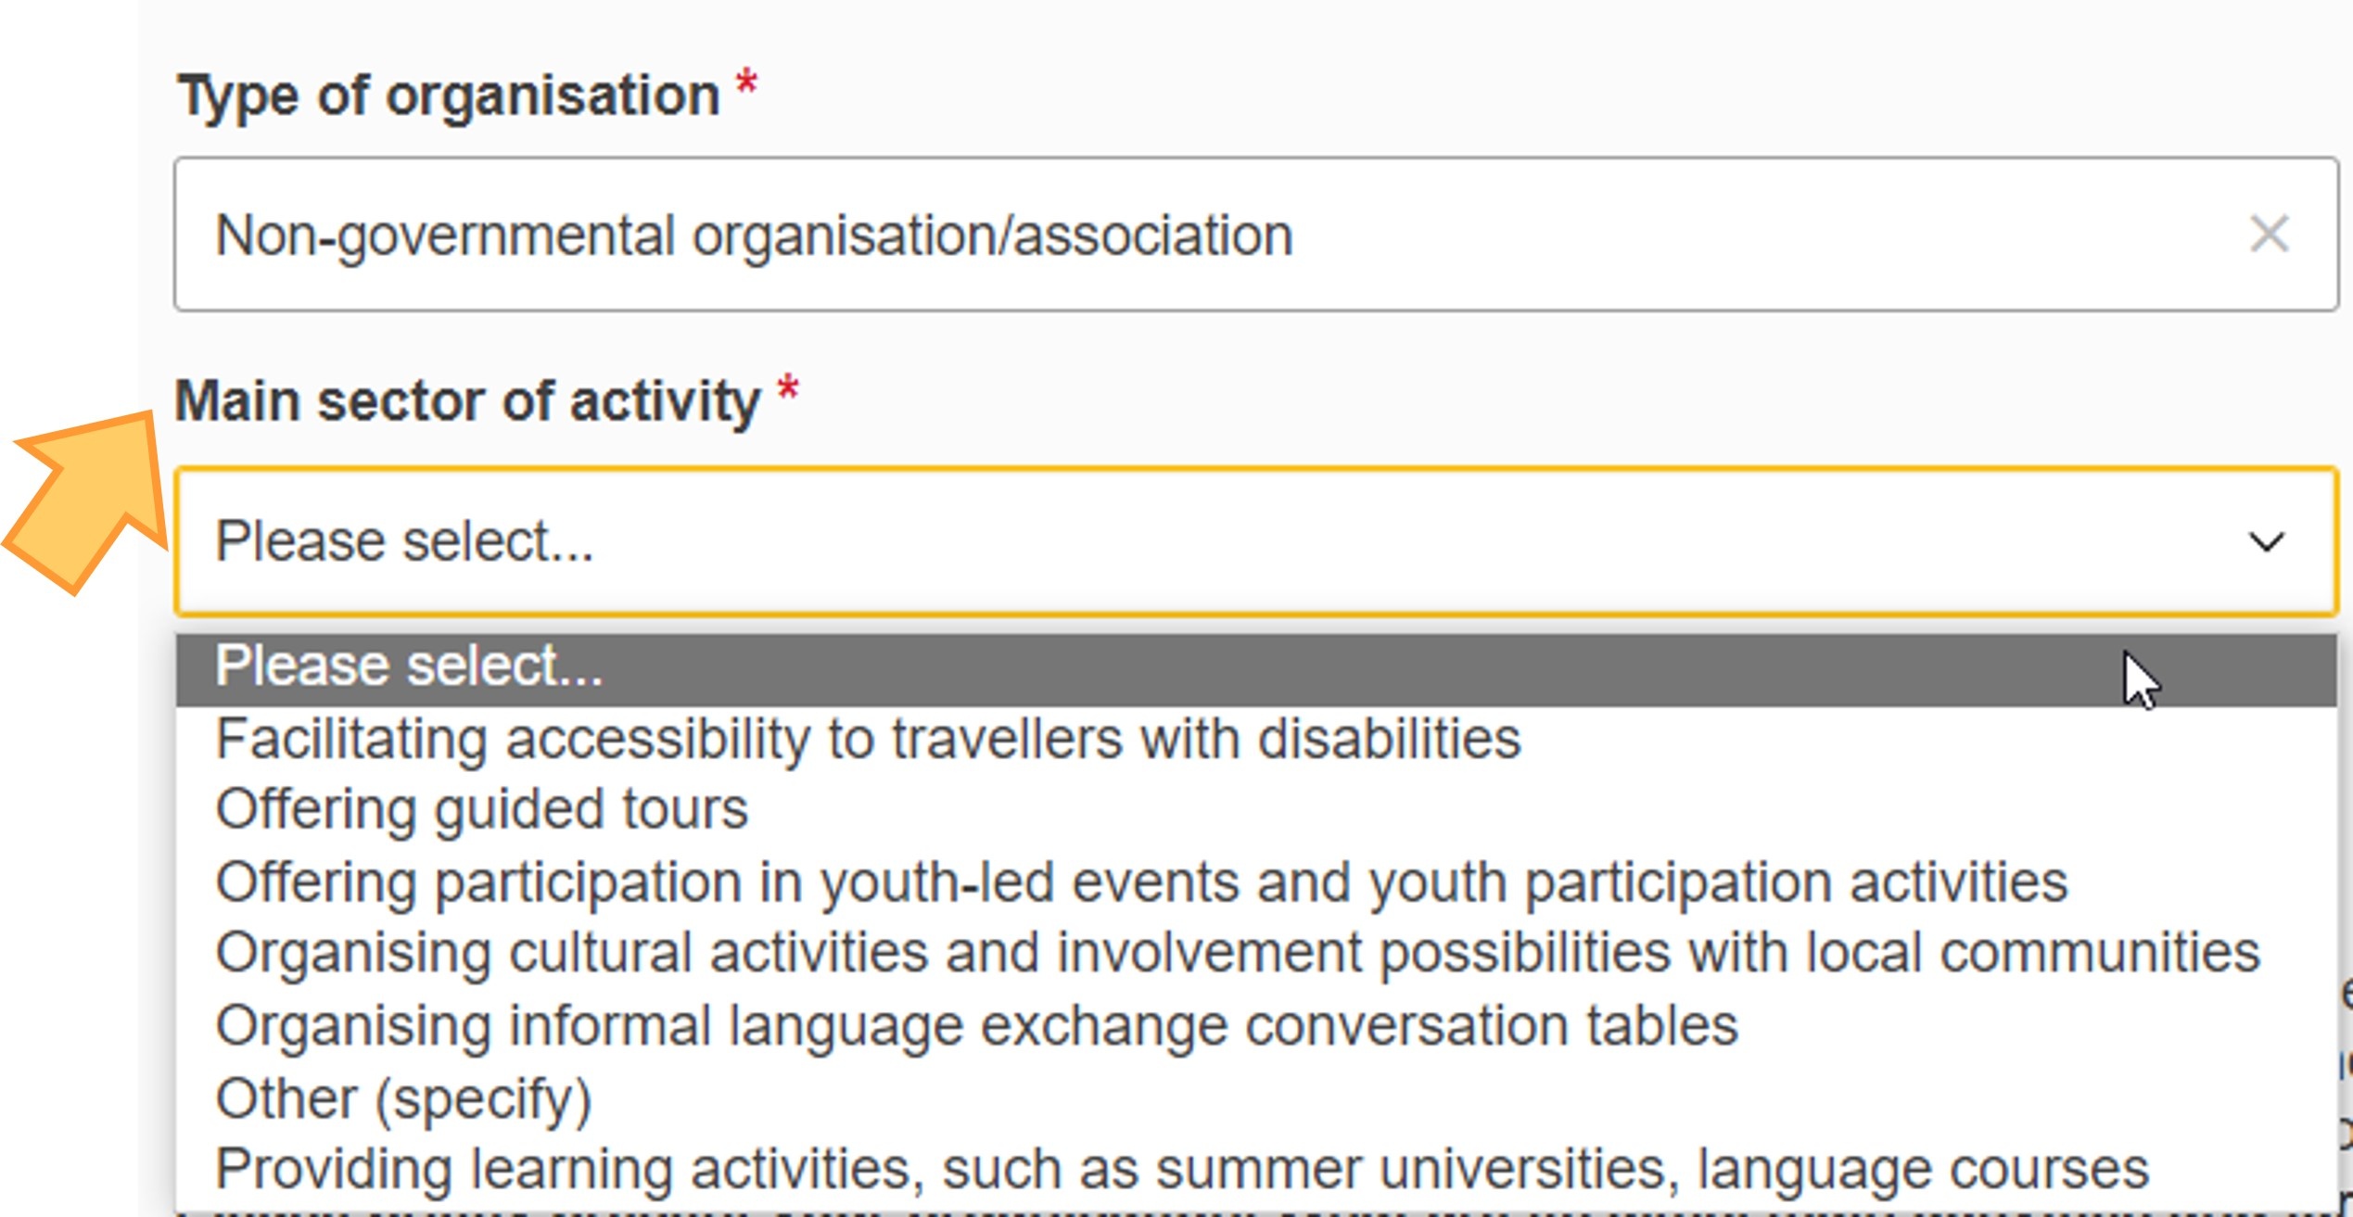Choose the 'Other (specify)' option
Screen dimensions: 2353x1217
(403, 1098)
